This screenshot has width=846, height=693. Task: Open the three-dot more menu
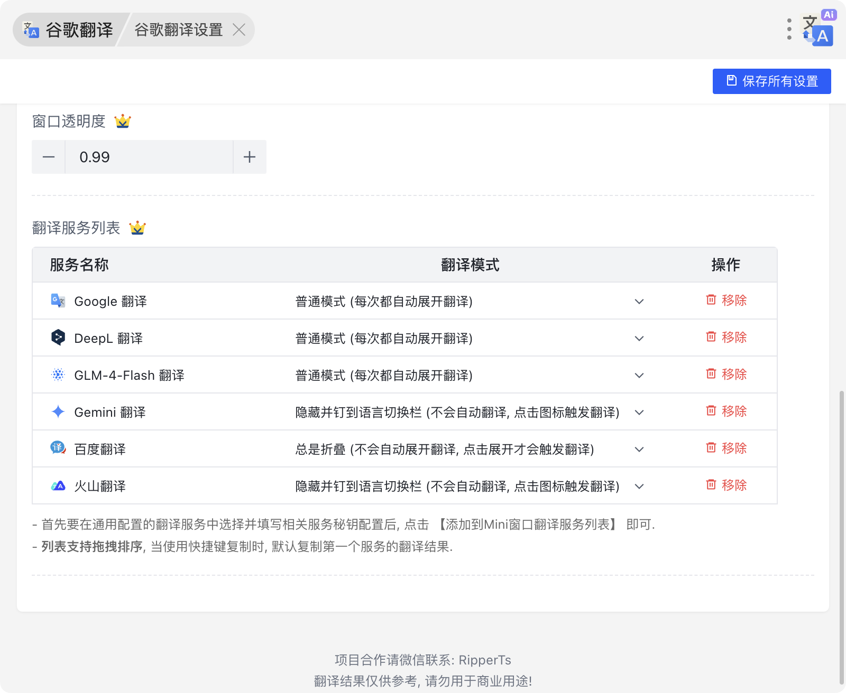click(x=789, y=29)
